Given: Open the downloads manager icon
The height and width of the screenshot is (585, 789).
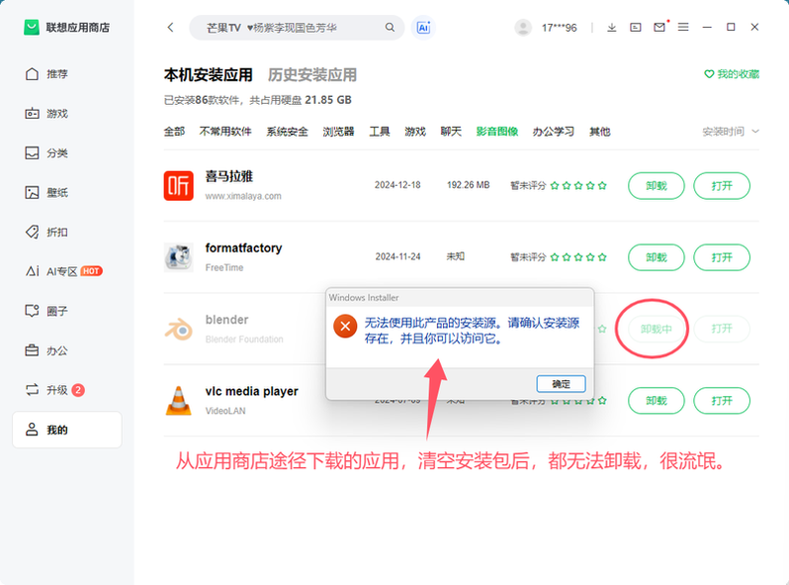Looking at the screenshot, I should tap(611, 27).
